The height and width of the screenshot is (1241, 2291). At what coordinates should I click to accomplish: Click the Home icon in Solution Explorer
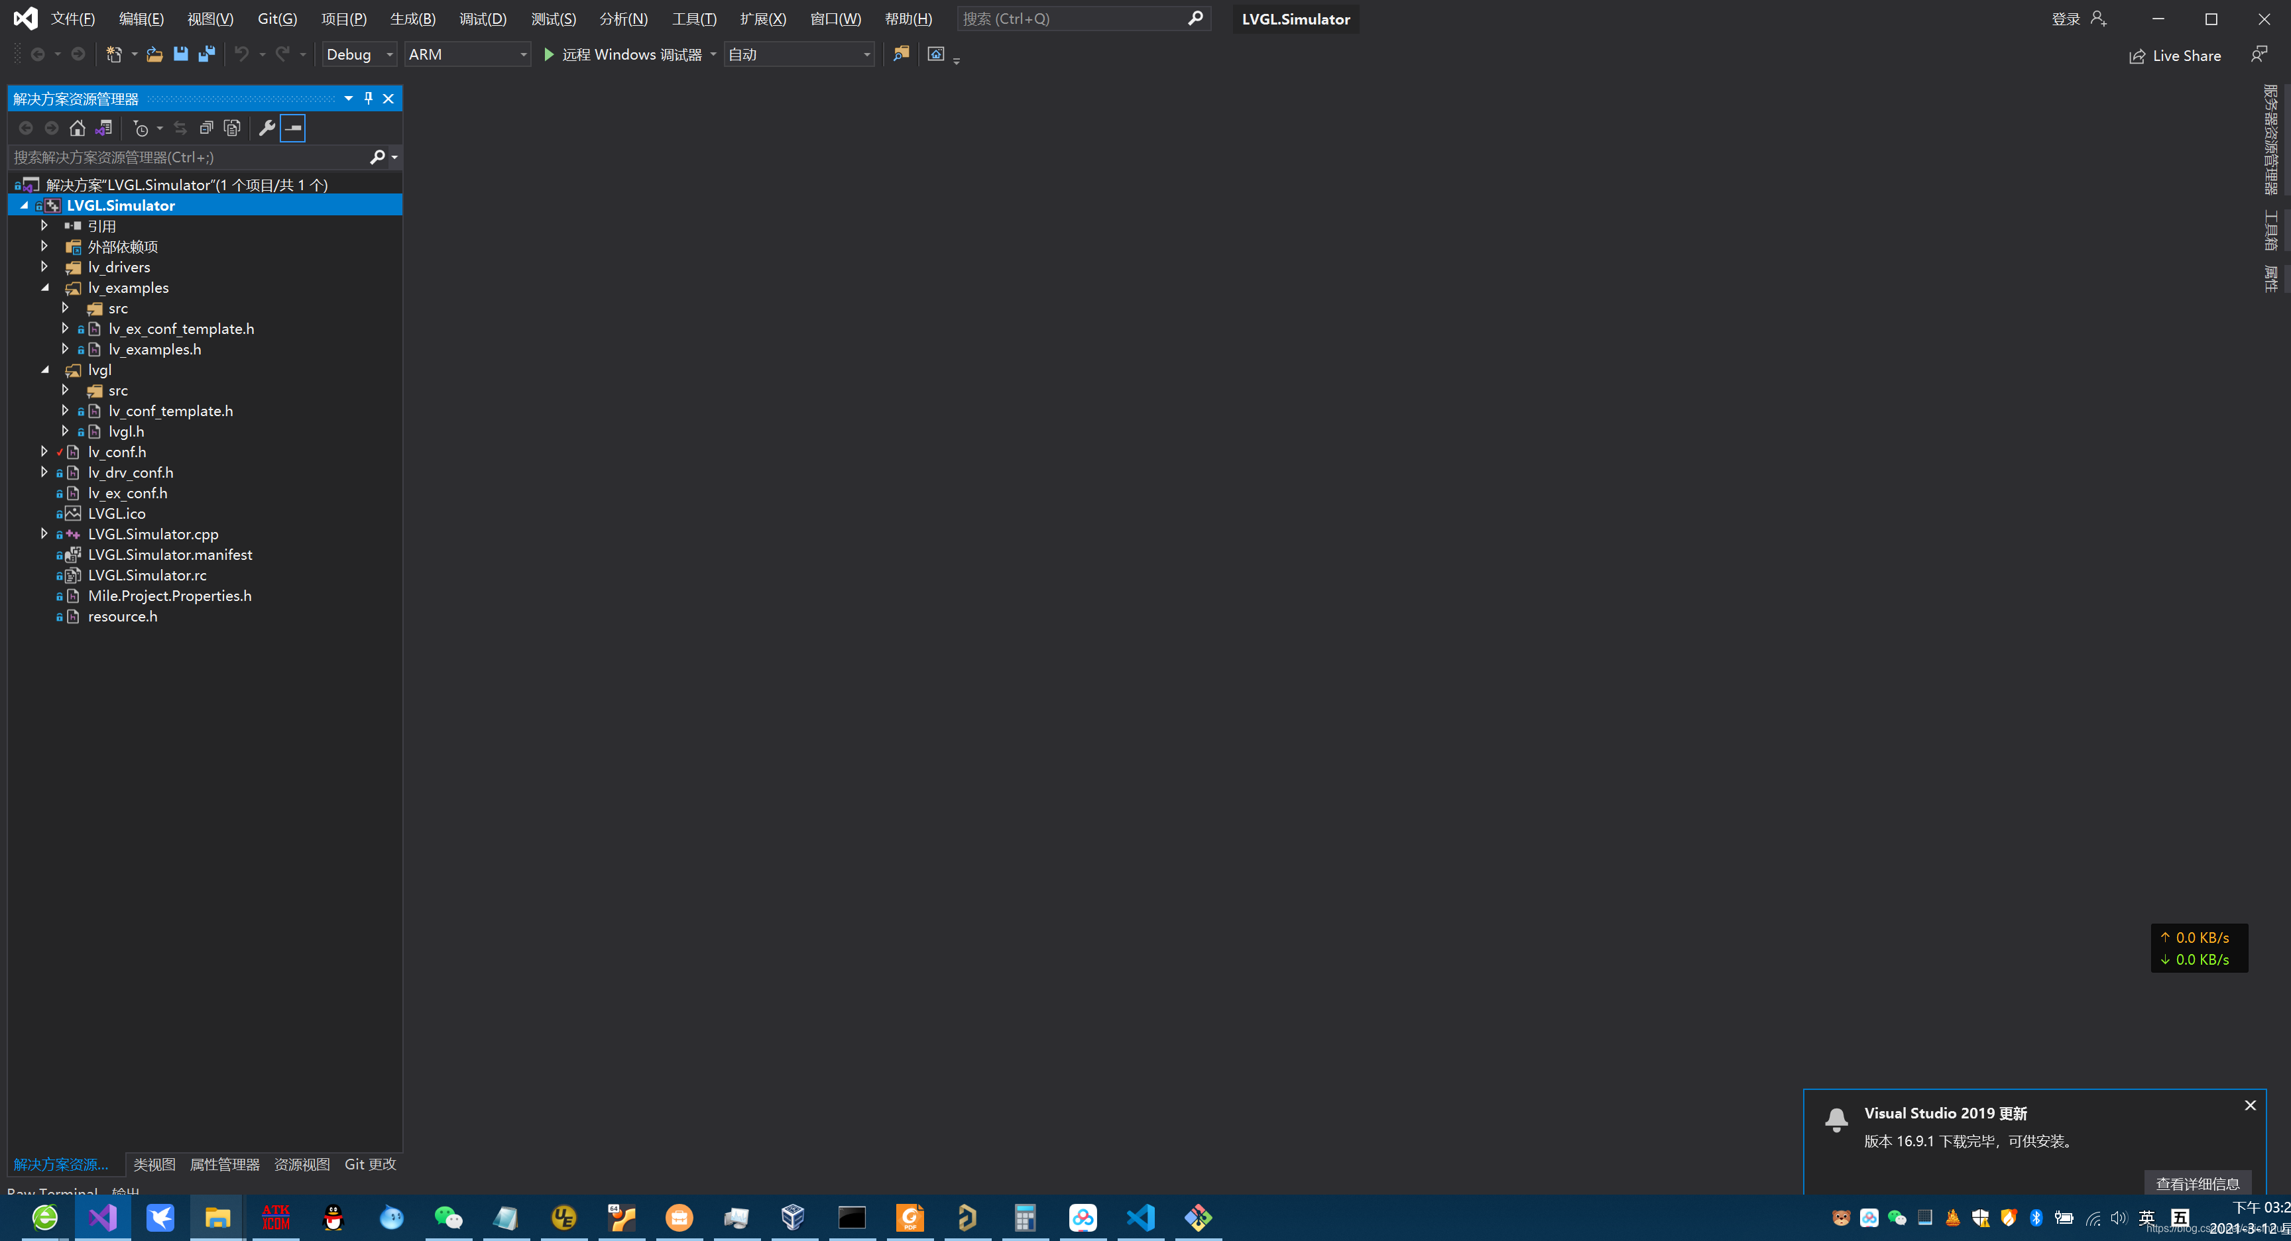tap(78, 128)
